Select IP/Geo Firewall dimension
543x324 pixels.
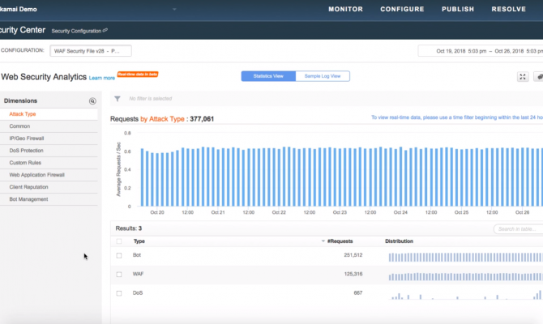click(x=27, y=139)
